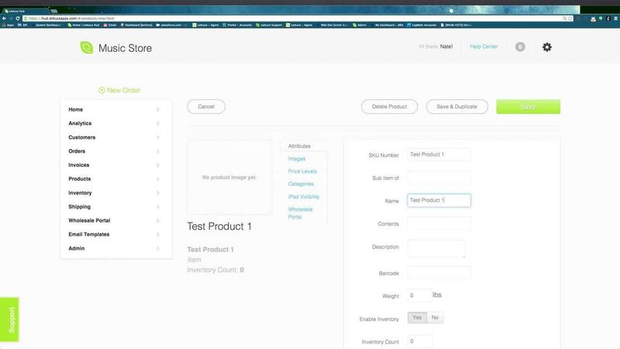Click the green Save button
The image size is (620, 349).
coord(528,107)
